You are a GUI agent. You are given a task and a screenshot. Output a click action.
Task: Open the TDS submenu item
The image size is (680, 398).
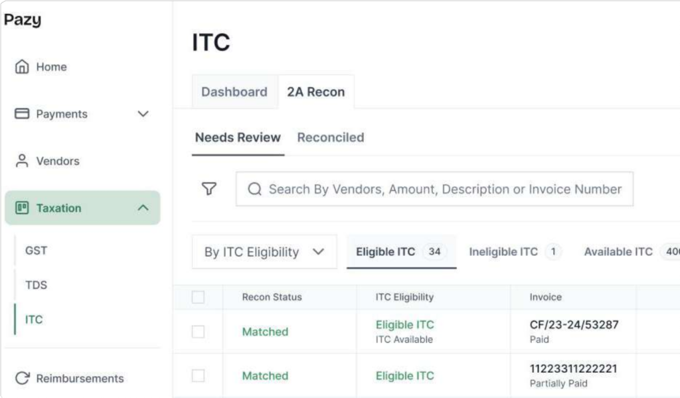(37, 285)
